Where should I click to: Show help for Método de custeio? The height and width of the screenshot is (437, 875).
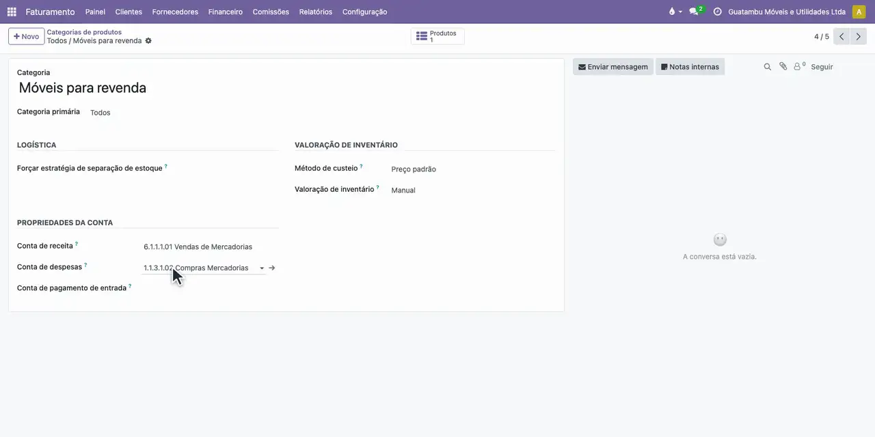click(361, 166)
